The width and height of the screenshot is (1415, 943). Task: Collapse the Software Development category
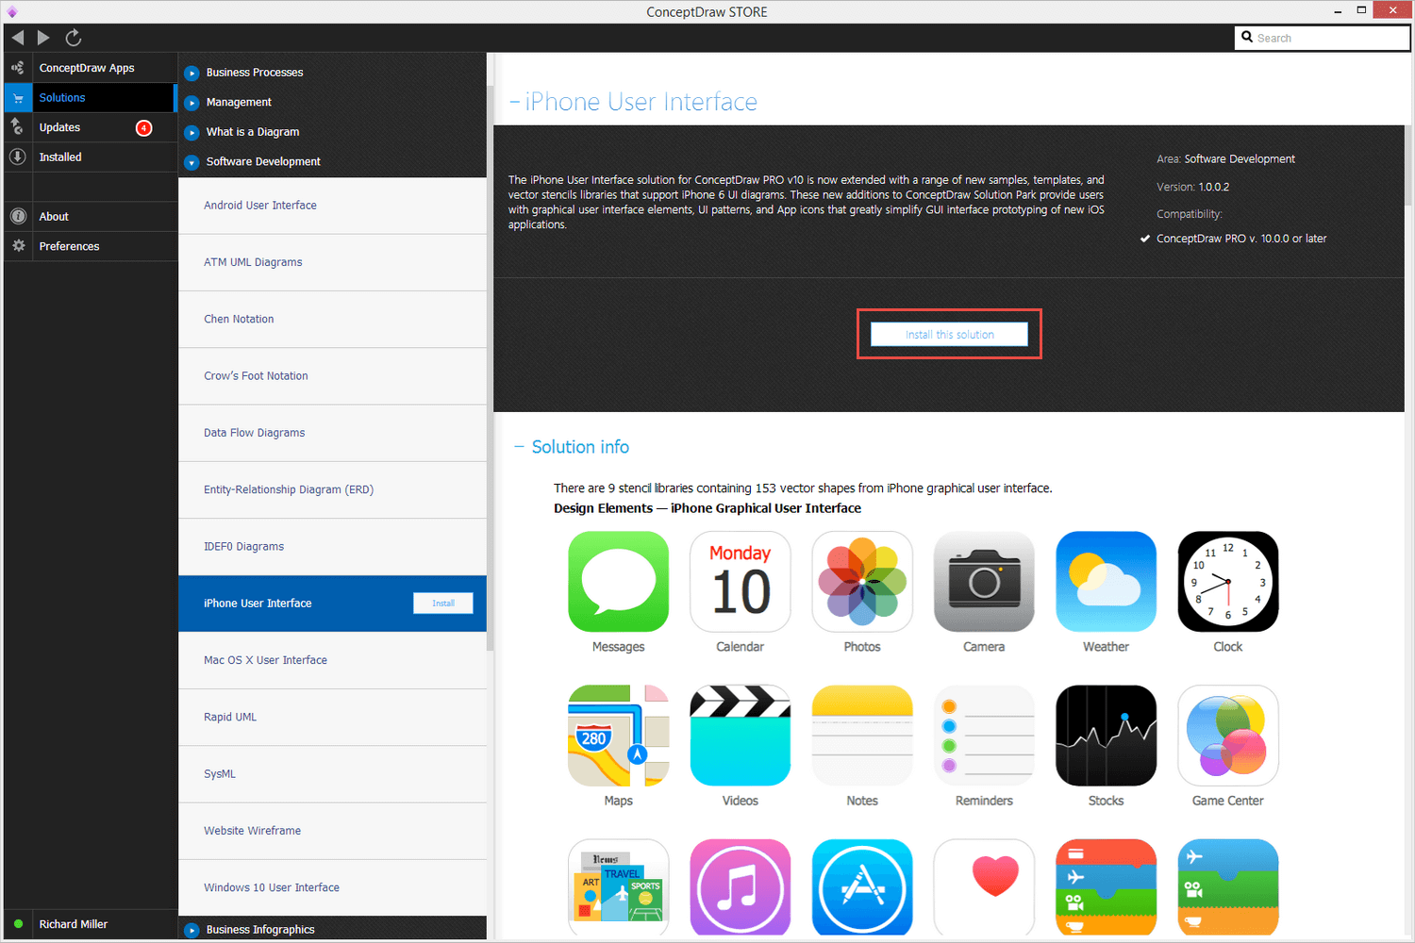(191, 162)
